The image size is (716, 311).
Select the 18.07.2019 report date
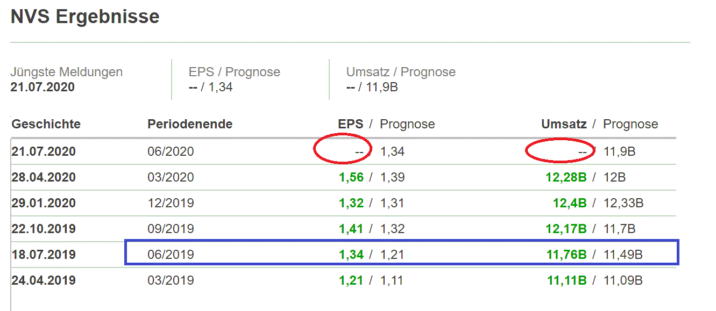pos(44,255)
